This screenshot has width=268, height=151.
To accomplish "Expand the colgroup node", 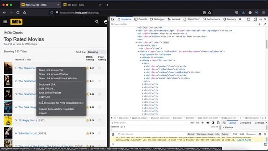I will [x=140, y=55].
